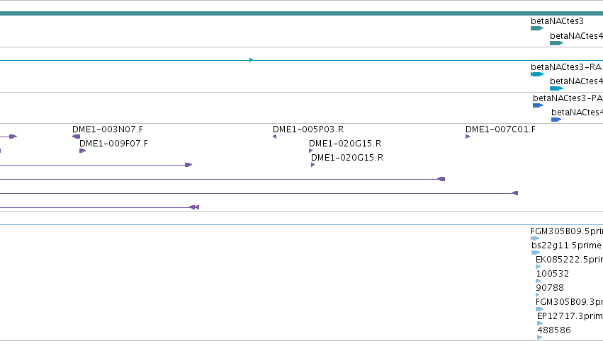This screenshot has width=603, height=341.
Task: Click the wide teal bar spanning the top track
Action: [302, 13]
